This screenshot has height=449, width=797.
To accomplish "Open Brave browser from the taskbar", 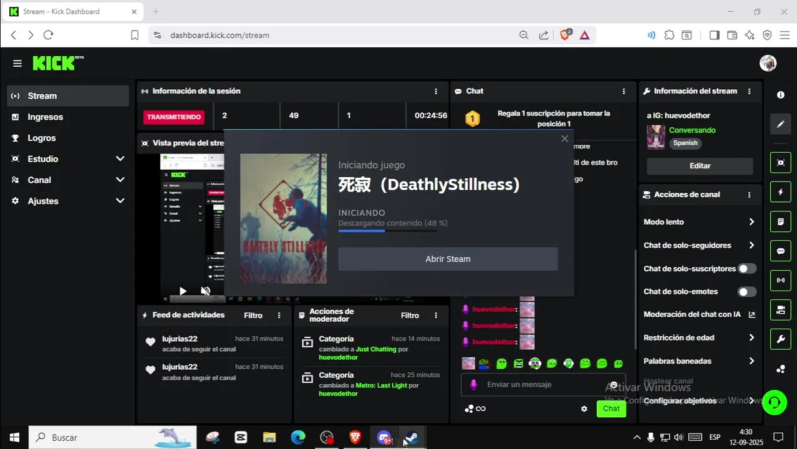I will [355, 437].
